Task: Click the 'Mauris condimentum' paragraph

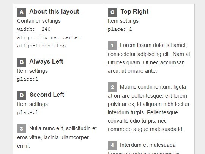Action: [148, 108]
